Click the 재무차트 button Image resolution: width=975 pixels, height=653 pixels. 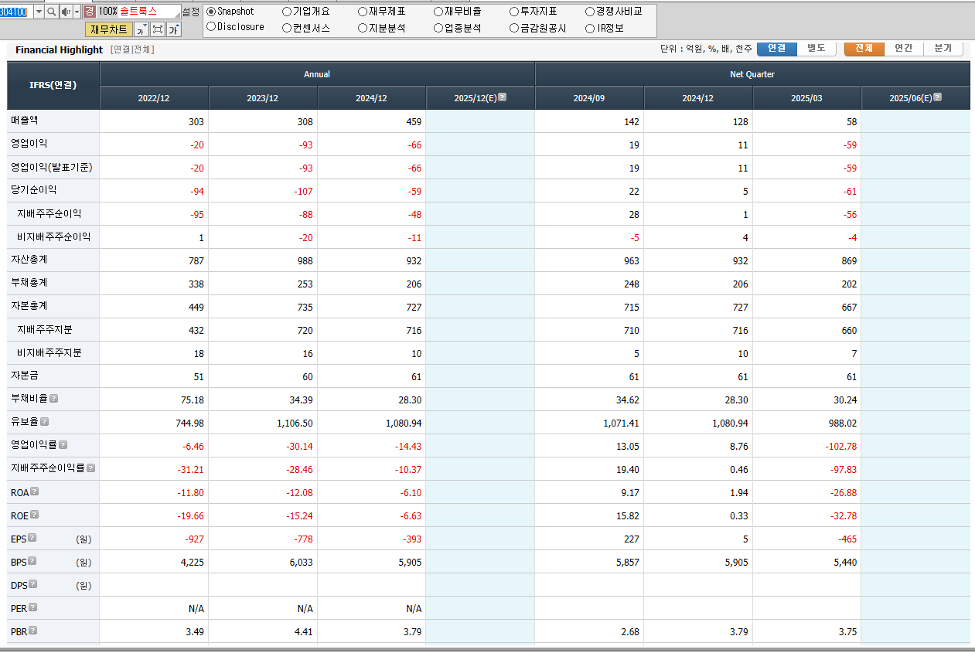click(109, 29)
